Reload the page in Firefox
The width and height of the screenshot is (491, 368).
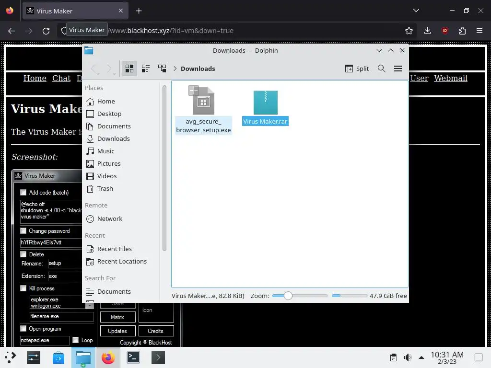[x=46, y=31]
